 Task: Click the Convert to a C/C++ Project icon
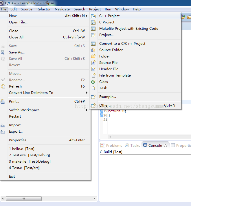click(x=93, y=44)
